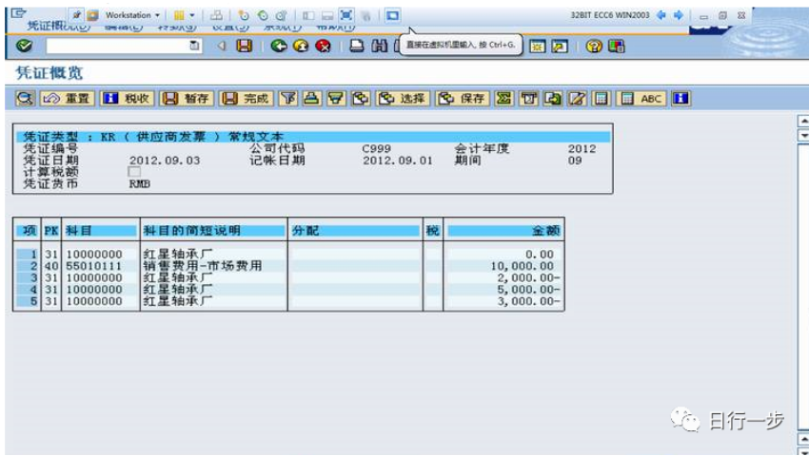Click the 保存 layout button
The width and height of the screenshot is (809, 456).
coord(463,98)
